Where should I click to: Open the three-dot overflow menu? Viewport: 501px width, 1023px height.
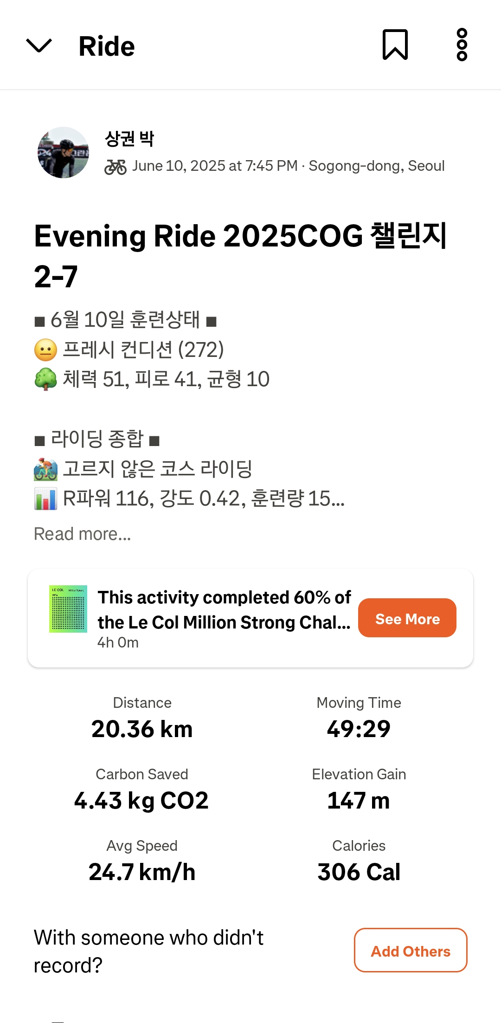(462, 45)
